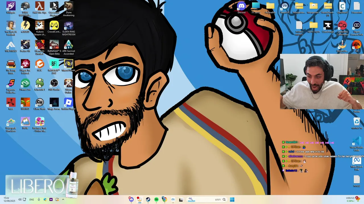
Task: Launch Business Tour Online shortcut
Action: click(x=40, y=124)
